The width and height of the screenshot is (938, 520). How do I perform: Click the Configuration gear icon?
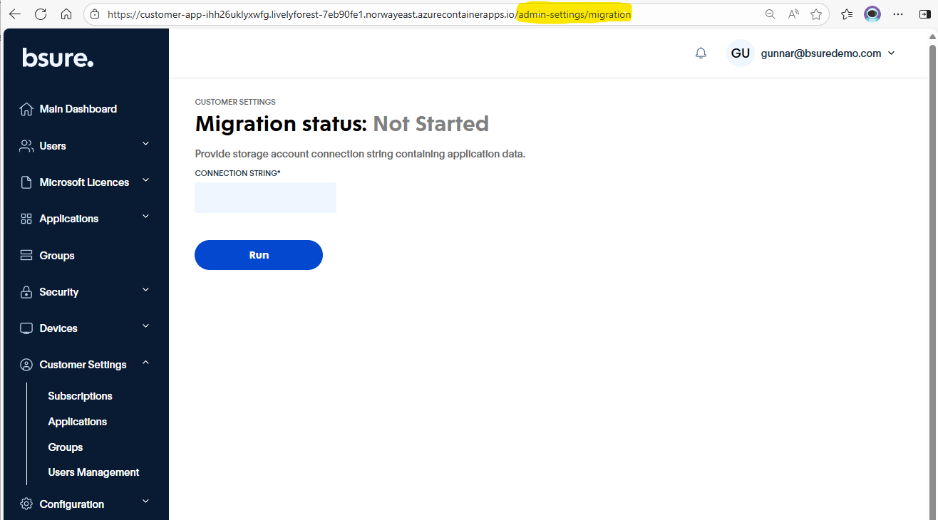click(x=26, y=504)
